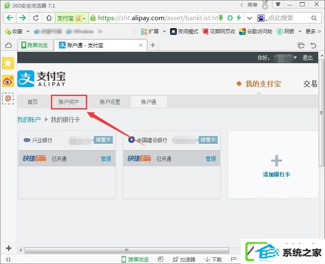Viewport: 325px width, 264px height.
Task: Open 谷歌访问助 extension
Action: click(x=256, y=32)
